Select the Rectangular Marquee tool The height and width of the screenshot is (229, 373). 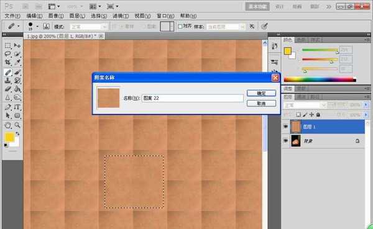[7, 45]
